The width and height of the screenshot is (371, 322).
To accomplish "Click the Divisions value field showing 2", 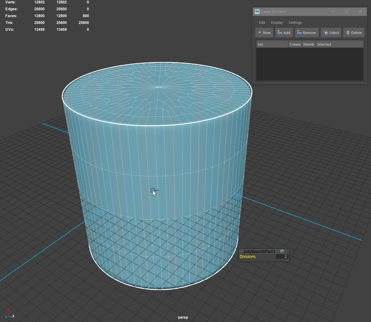I will [x=282, y=256].
